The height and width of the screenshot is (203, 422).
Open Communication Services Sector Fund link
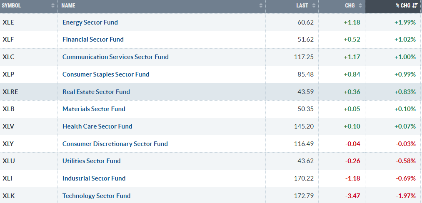[x=115, y=57]
